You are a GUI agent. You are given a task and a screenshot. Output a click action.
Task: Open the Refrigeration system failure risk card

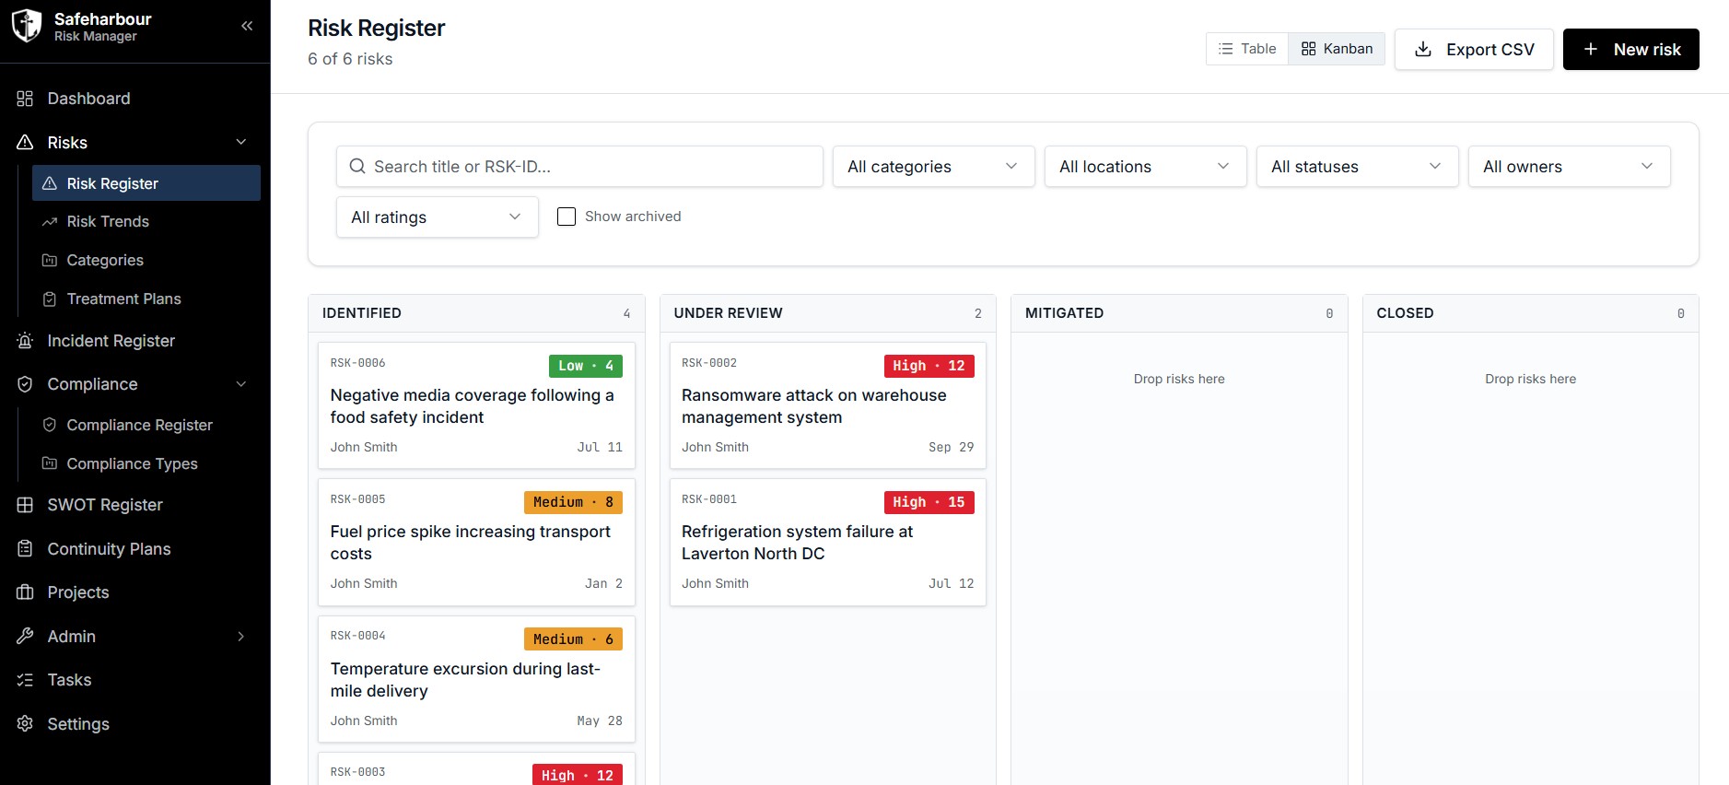click(x=827, y=542)
